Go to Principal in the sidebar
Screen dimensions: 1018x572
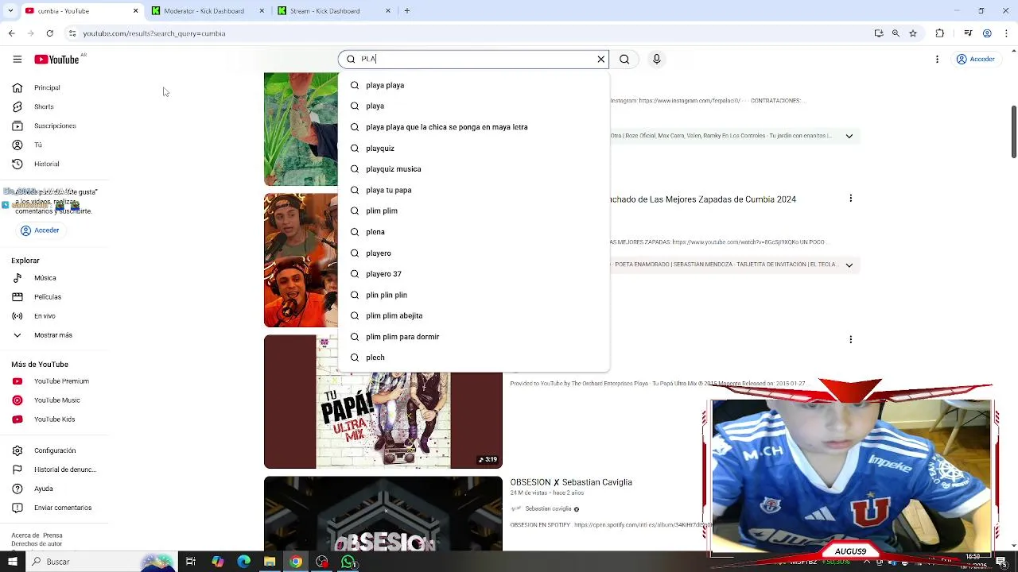coord(47,88)
